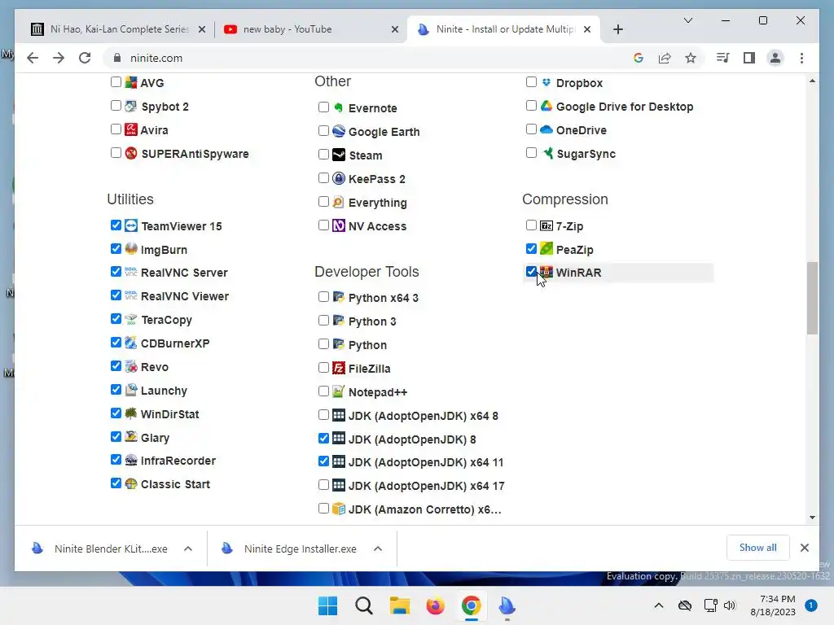Click the page vertical scrollbar thumb
The width and height of the screenshot is (834, 625).
[812, 298]
